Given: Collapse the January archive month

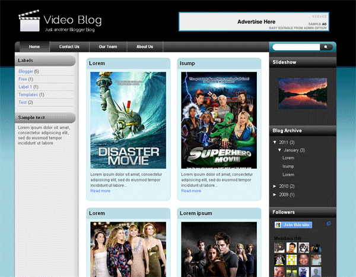Looking at the screenshot, I should [x=279, y=150].
